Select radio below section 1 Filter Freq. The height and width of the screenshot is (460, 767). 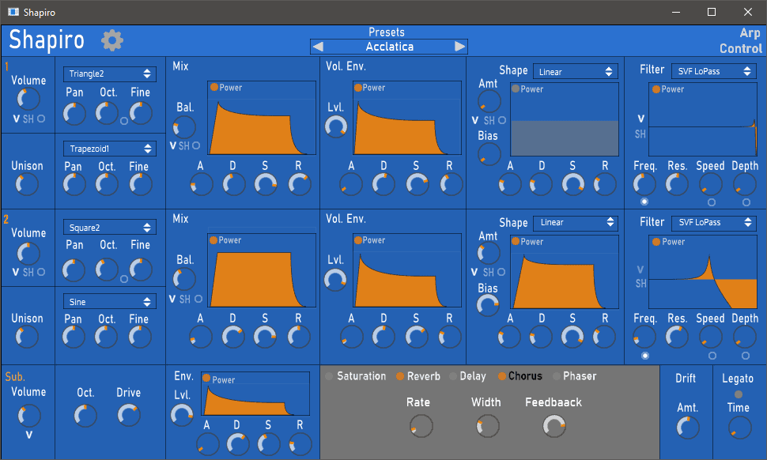tap(644, 202)
